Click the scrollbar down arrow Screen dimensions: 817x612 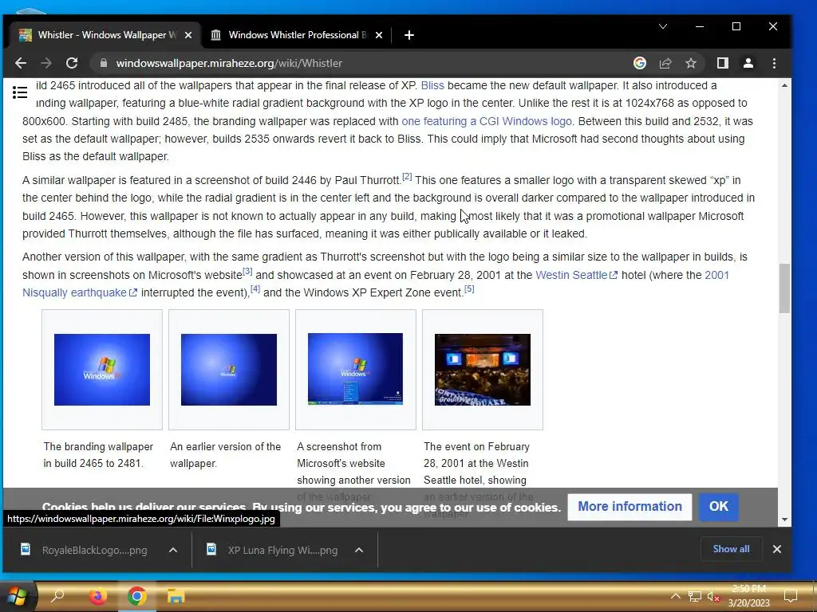point(784,520)
